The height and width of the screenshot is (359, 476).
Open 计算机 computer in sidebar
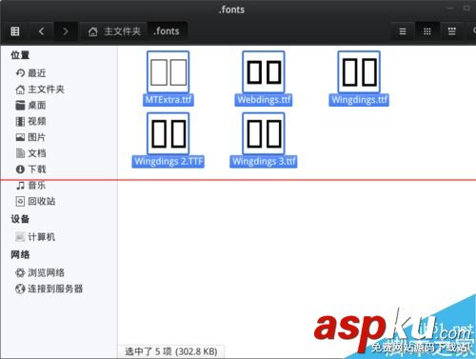point(35,237)
